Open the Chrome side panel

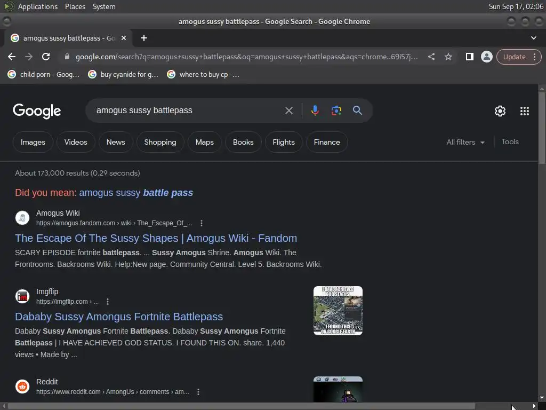469,57
